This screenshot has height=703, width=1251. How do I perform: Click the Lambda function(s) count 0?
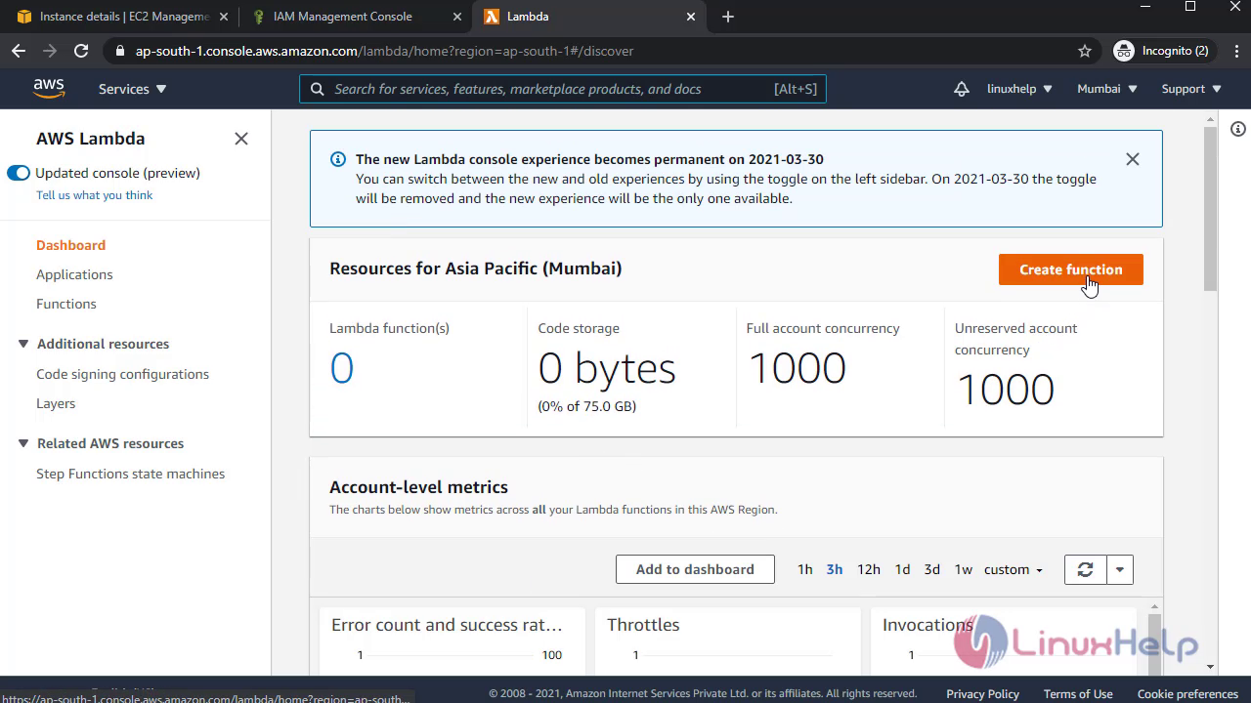[x=341, y=368]
